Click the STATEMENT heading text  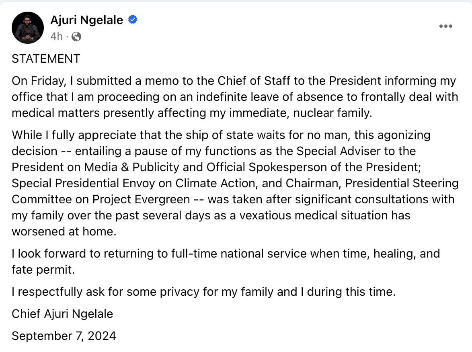(x=46, y=59)
